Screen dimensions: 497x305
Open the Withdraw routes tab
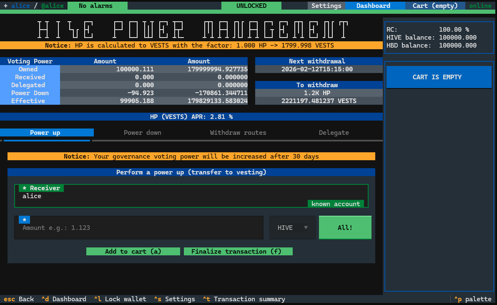(x=238, y=133)
